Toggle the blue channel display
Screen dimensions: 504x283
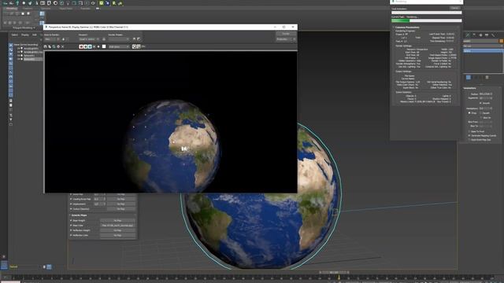point(90,46)
